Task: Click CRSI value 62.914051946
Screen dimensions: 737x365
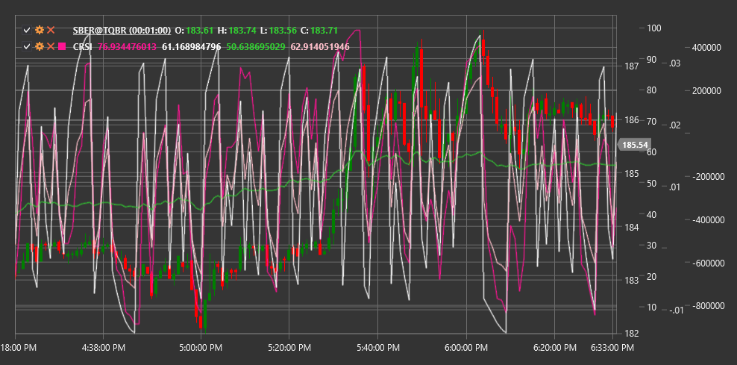Action: coord(320,46)
